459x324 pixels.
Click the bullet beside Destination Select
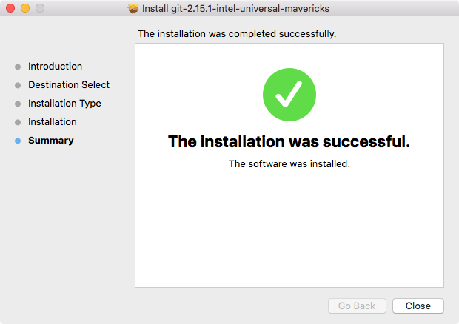[18, 85]
